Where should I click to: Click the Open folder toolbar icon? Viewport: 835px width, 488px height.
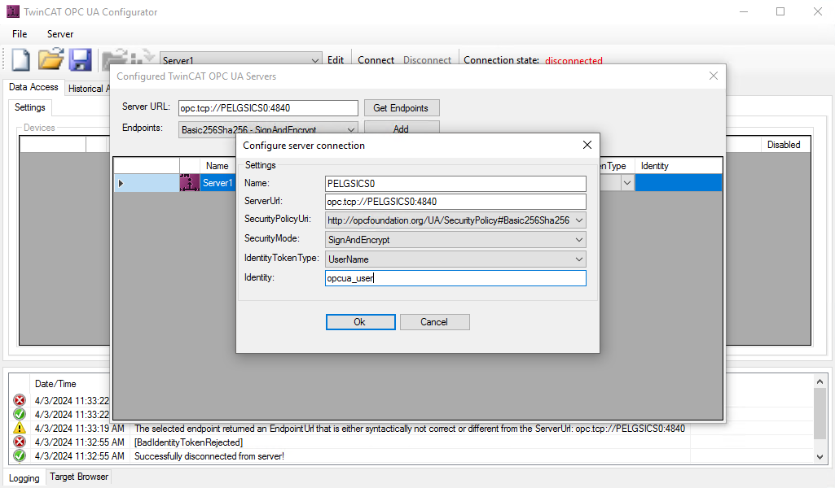tap(51, 59)
